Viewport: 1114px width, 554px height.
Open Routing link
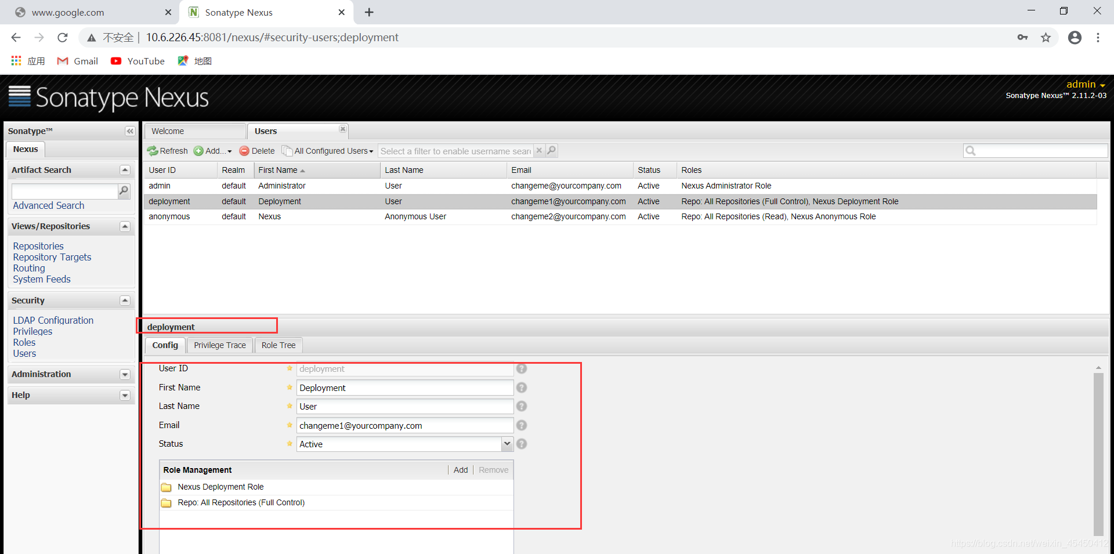(x=29, y=268)
